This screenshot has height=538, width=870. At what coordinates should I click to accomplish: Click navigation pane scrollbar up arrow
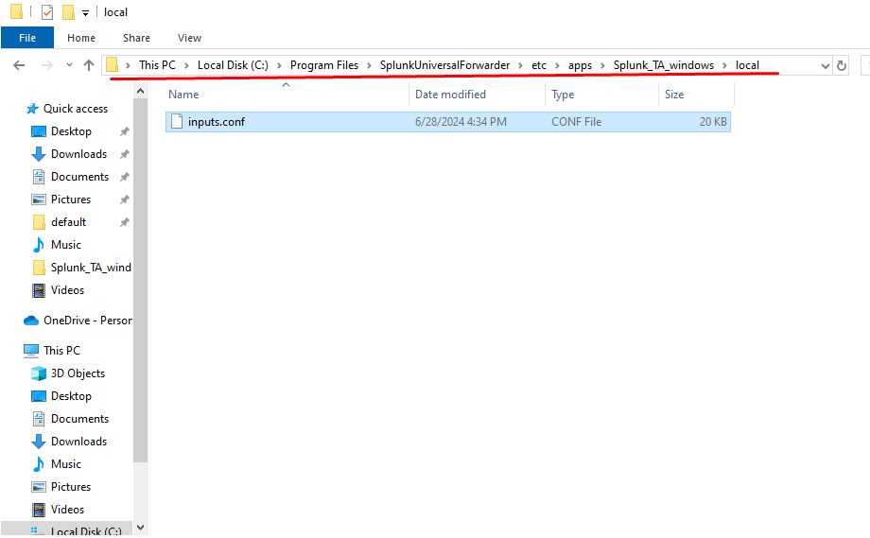(x=140, y=91)
